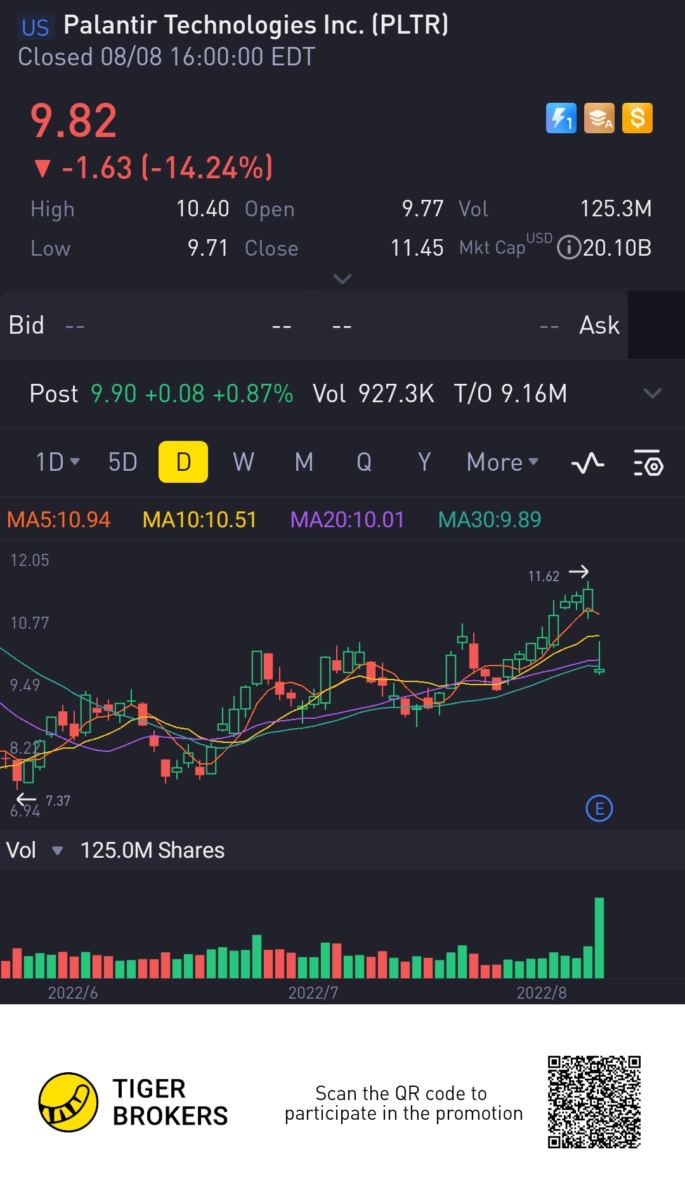Image resolution: width=685 pixels, height=1201 pixels.
Task: Tap the blue lightning bolt badge icon
Action: [x=561, y=118]
